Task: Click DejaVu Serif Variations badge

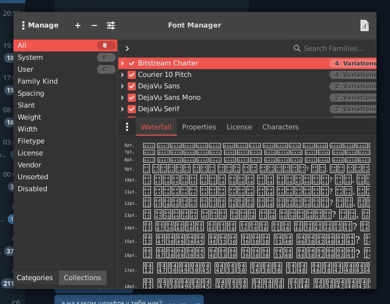Action: tap(353, 110)
